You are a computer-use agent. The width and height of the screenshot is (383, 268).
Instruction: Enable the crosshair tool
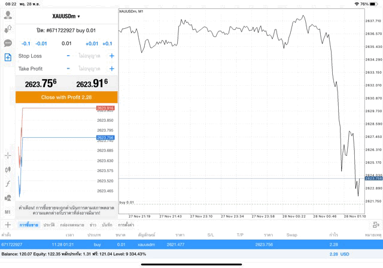(x=8, y=155)
